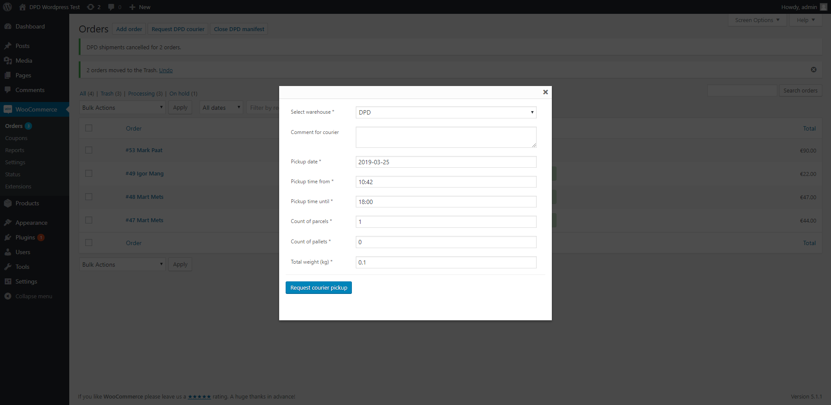Tick checkbox for order #53 Mark Paat
831x405 pixels.
(x=89, y=150)
